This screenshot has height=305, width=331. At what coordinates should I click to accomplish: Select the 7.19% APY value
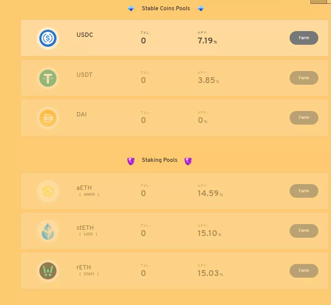[x=207, y=41]
